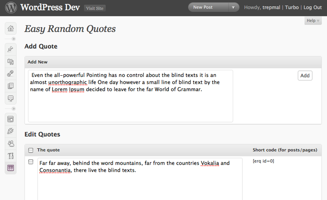Open Users with the people icon

point(11,143)
